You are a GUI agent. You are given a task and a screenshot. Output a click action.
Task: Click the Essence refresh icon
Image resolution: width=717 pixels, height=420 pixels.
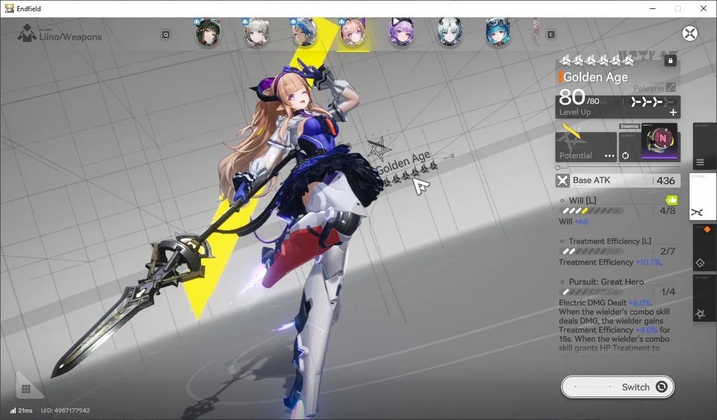click(x=625, y=155)
